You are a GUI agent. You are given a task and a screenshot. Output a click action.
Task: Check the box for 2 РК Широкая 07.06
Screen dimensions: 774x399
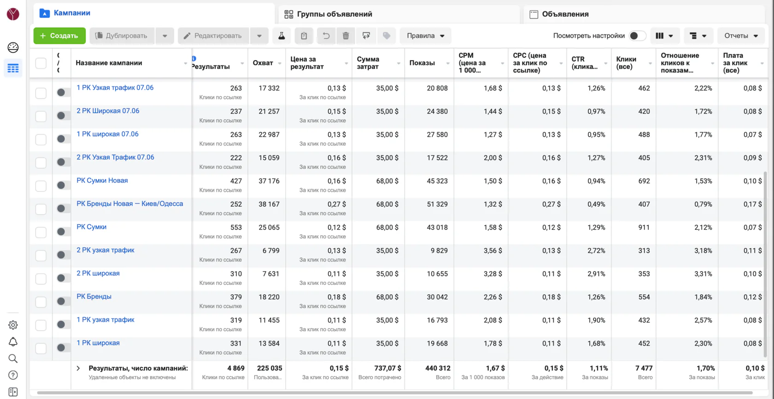[41, 116]
